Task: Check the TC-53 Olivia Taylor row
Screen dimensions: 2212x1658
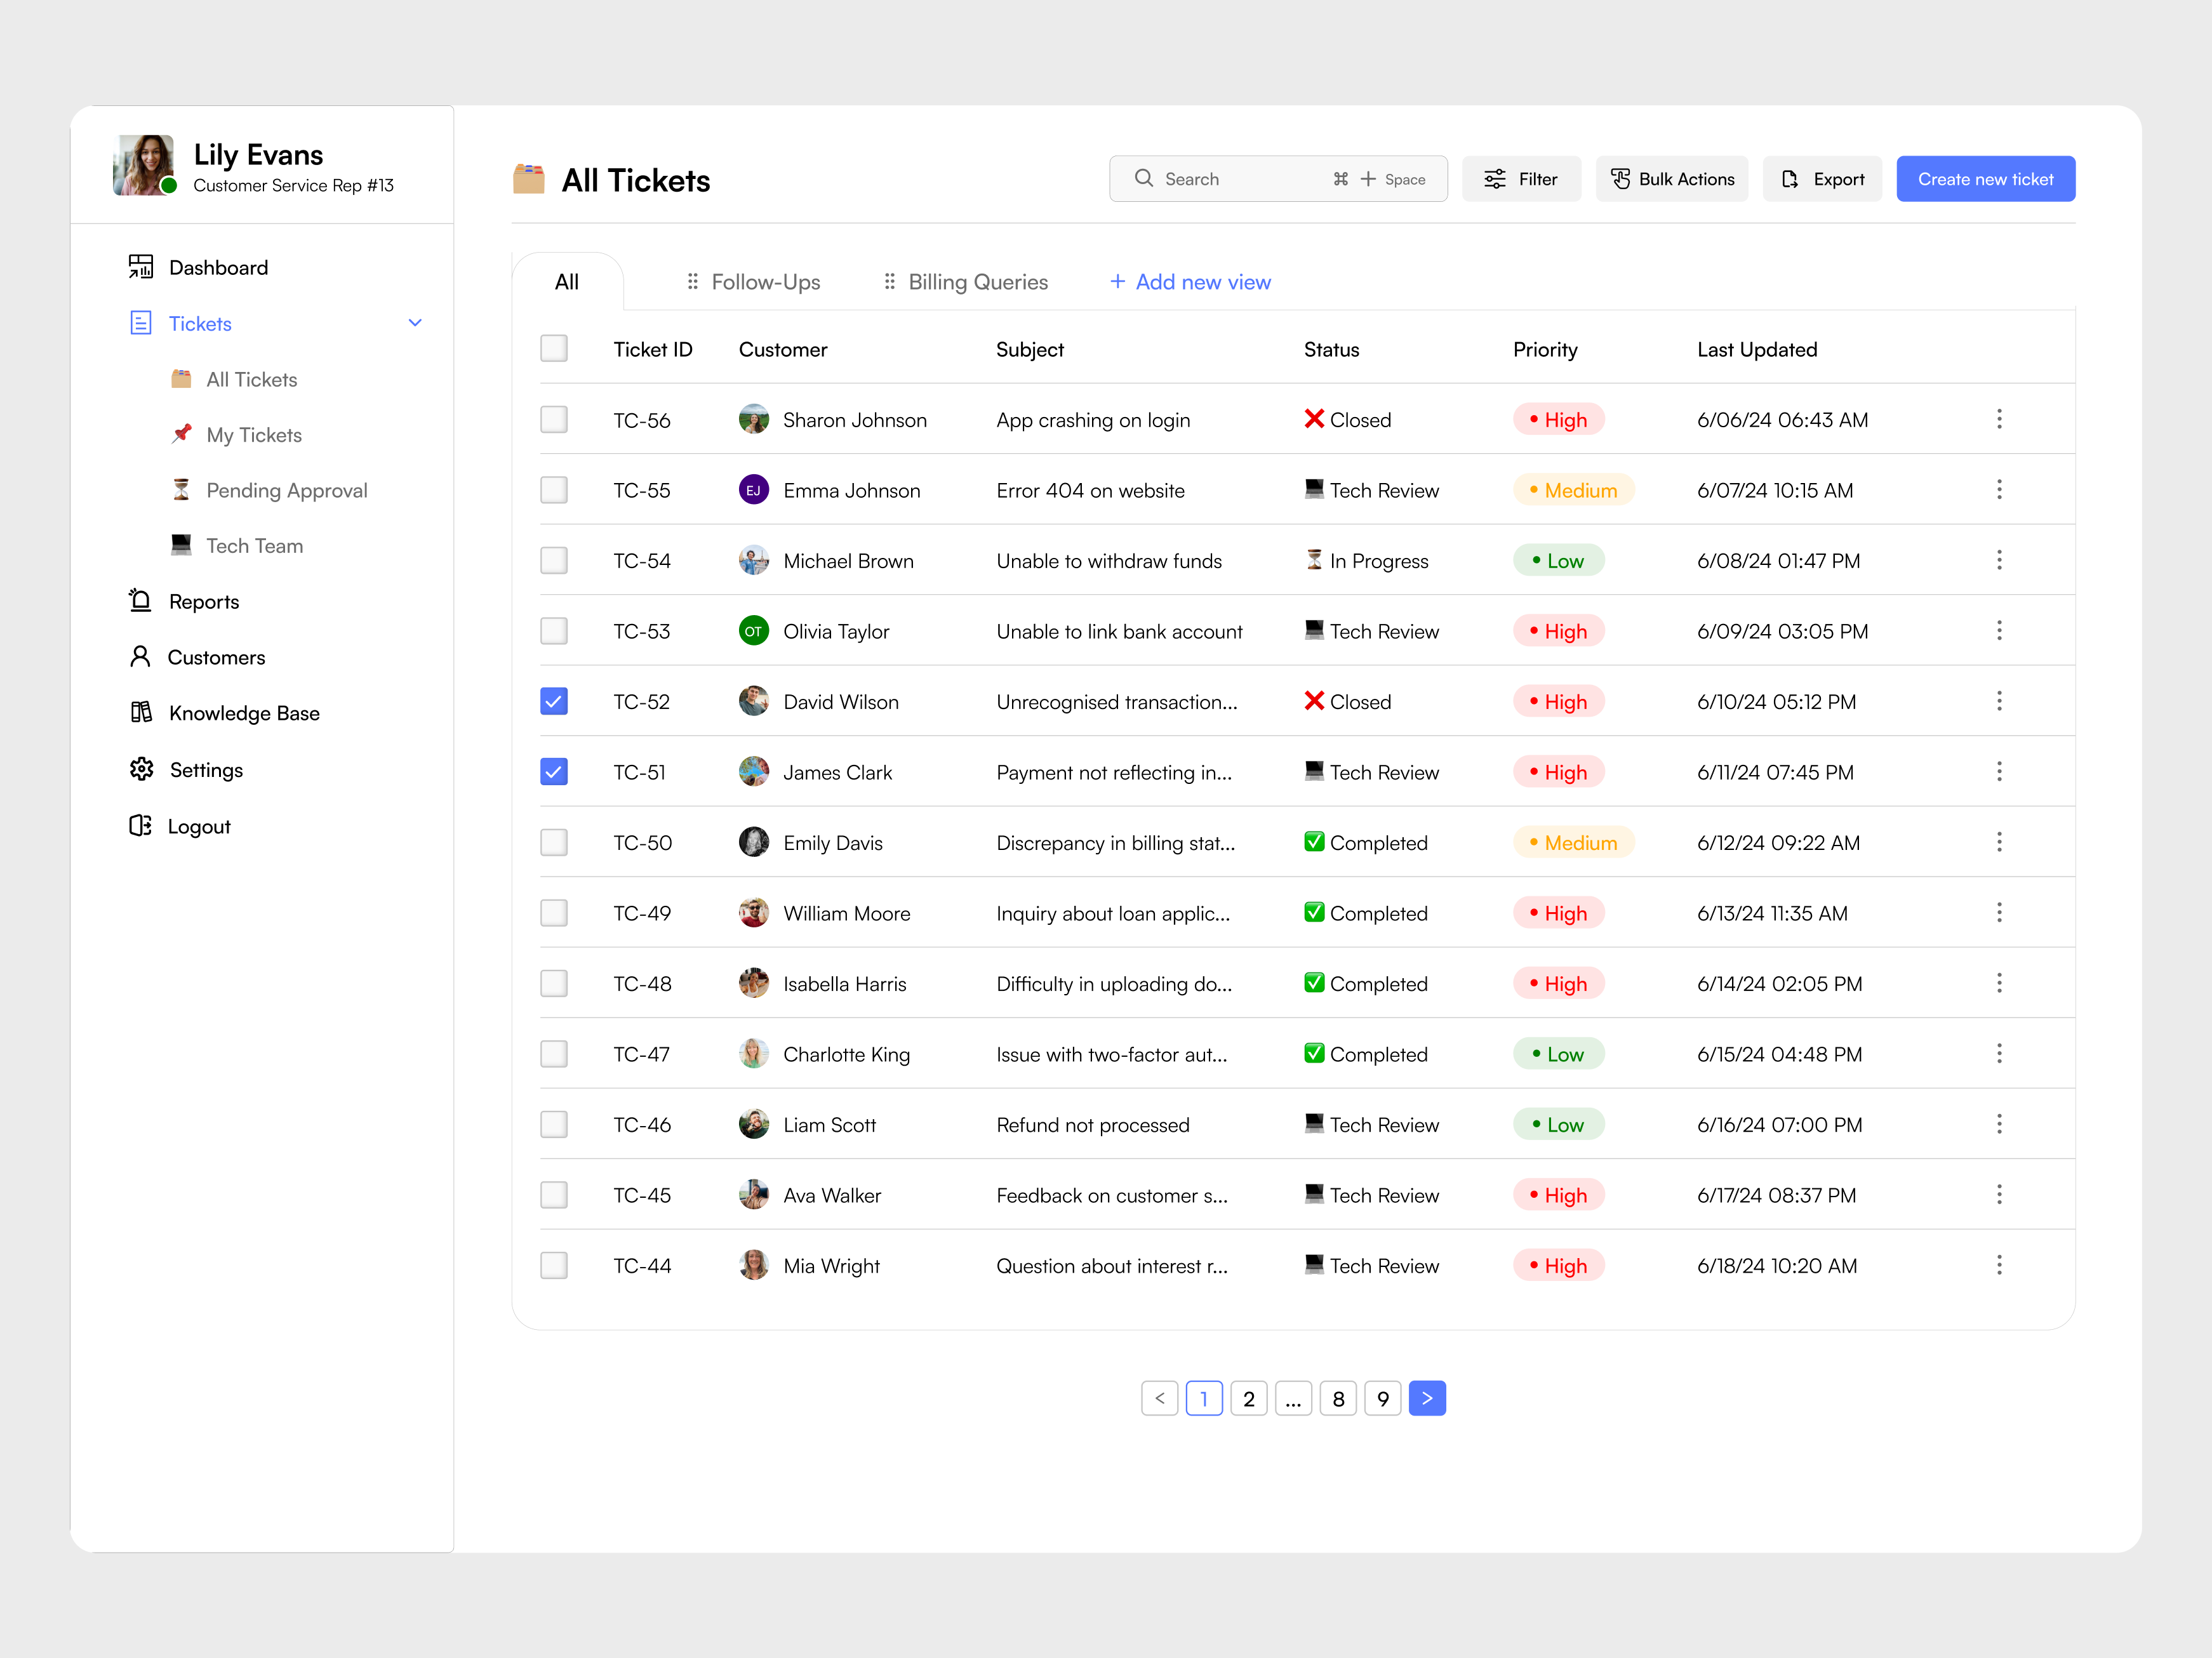Action: click(554, 631)
